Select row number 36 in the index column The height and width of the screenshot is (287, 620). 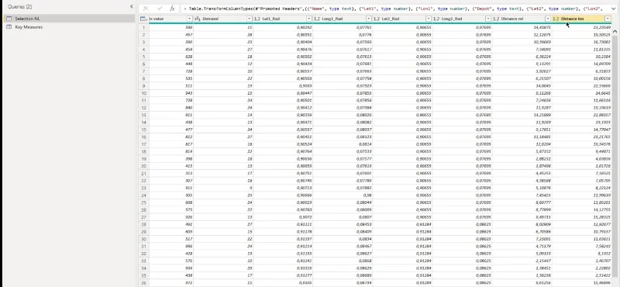click(x=144, y=283)
